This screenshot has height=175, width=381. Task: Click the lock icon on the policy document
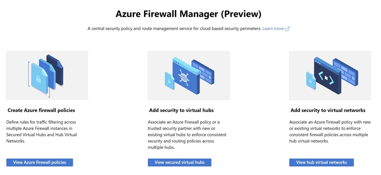38,79
